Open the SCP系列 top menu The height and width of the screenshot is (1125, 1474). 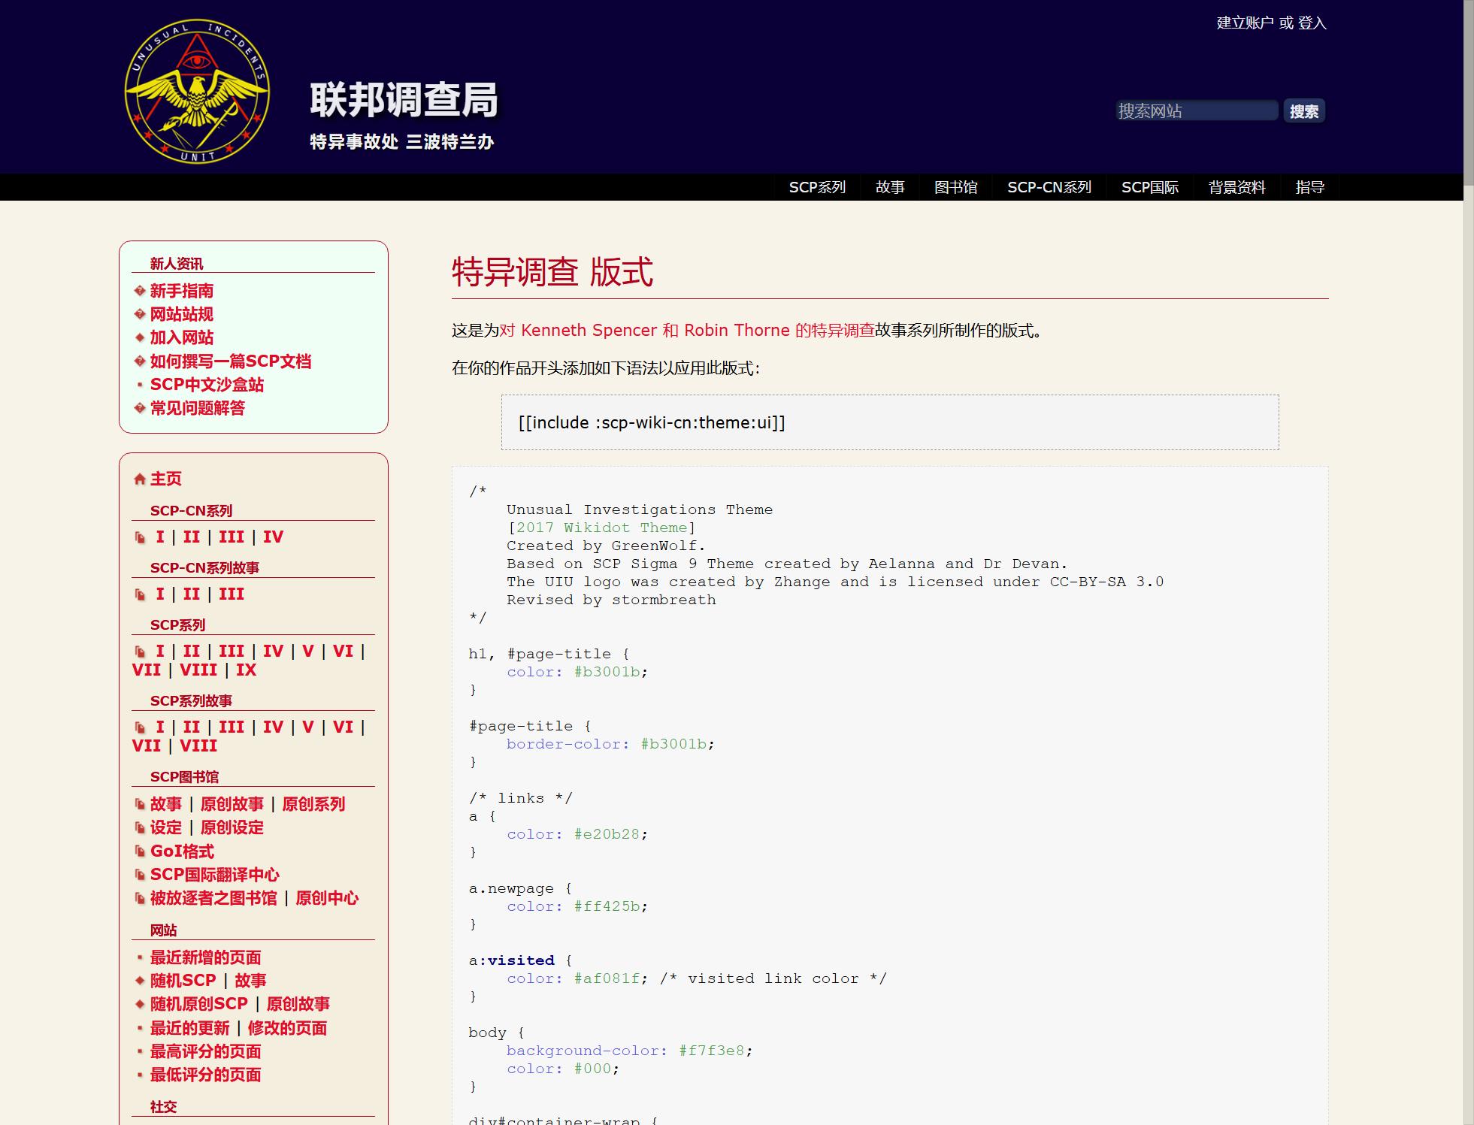[x=817, y=187]
